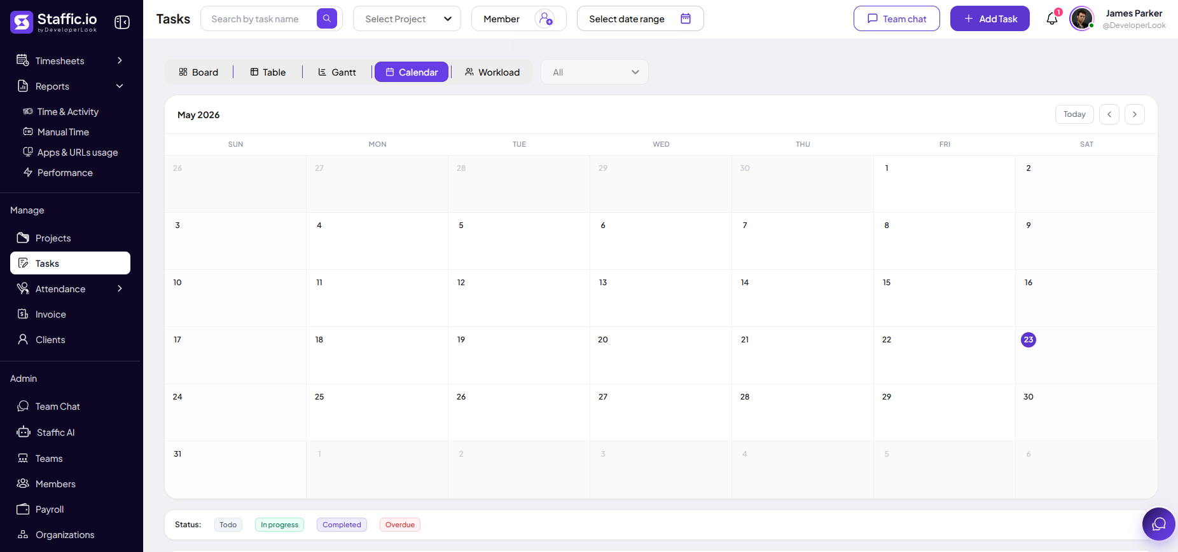Select the Calendar view tab
The image size is (1178, 552).
[412, 72]
